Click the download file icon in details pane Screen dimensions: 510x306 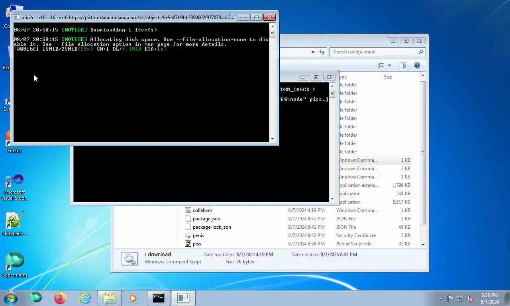pyautogui.click(x=129, y=259)
